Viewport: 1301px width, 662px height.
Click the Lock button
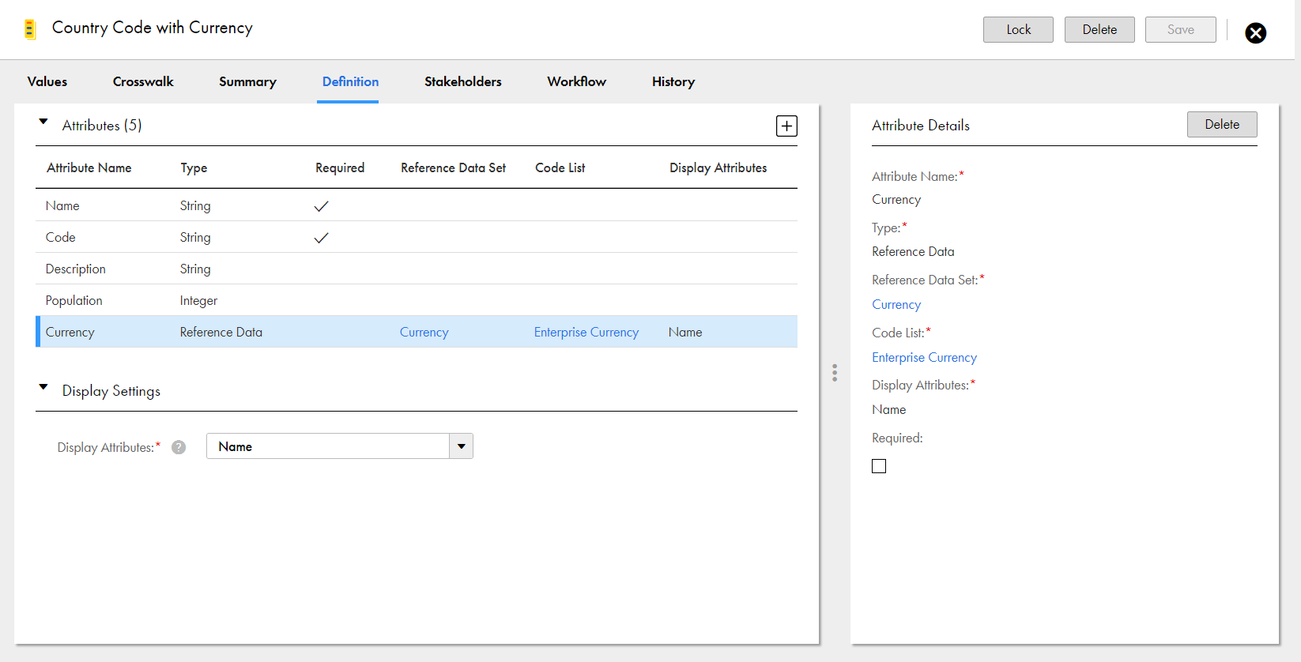click(1018, 29)
